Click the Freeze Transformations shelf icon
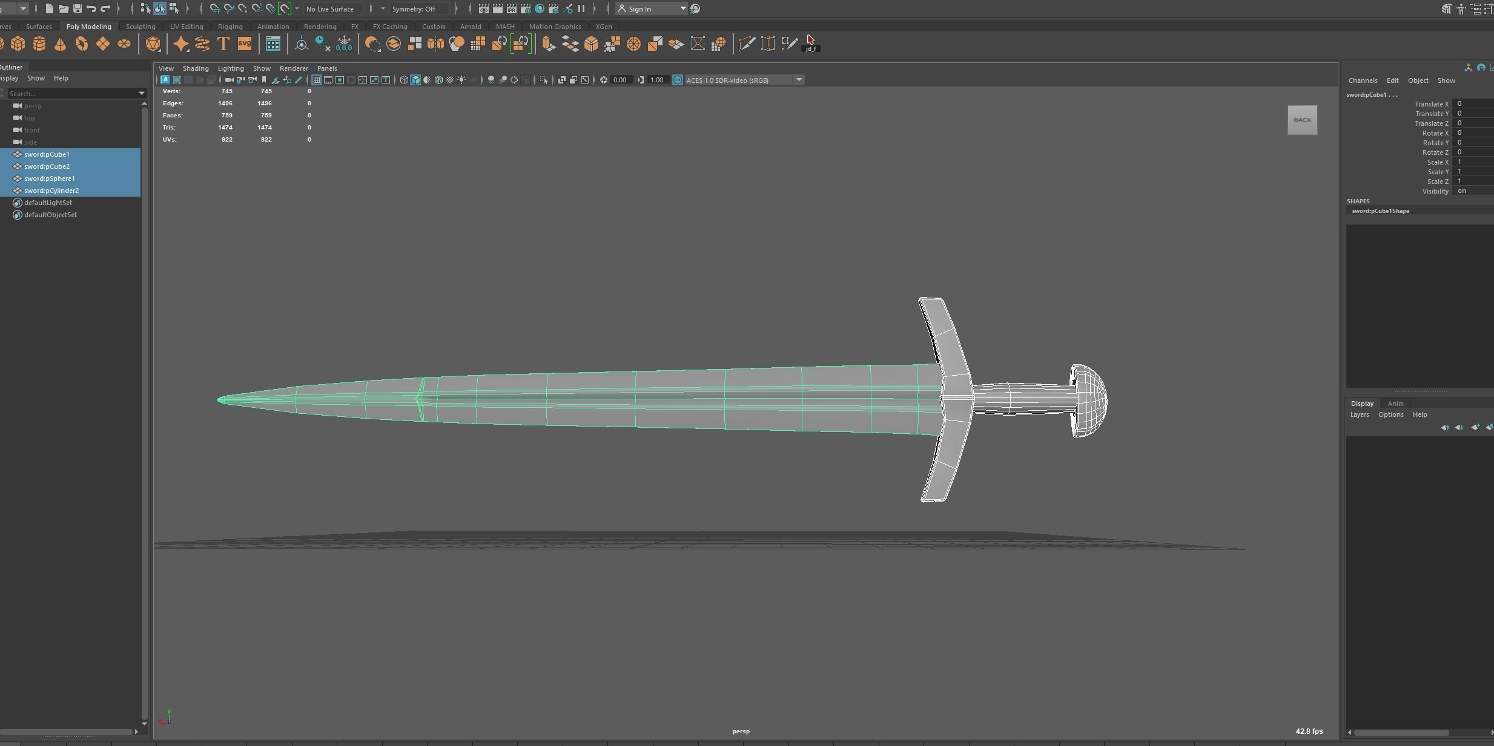 click(x=344, y=44)
